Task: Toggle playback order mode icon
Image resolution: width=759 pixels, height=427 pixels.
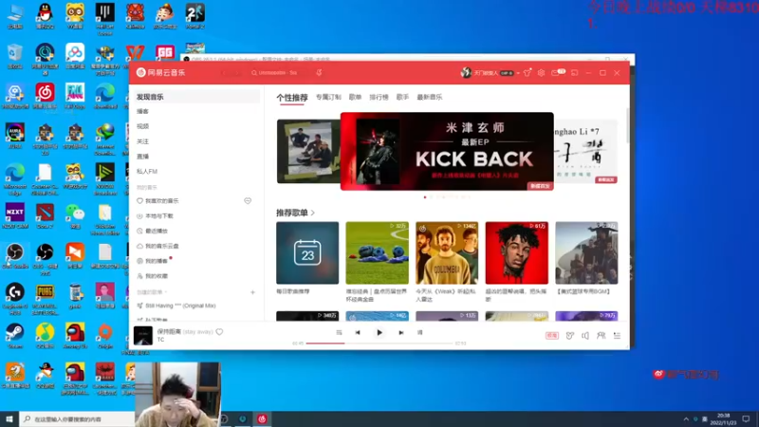Action: point(339,333)
